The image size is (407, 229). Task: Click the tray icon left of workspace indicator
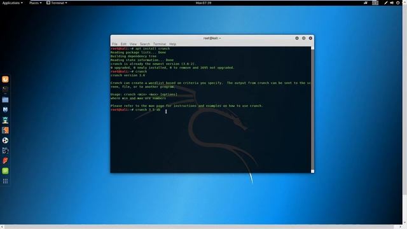366,3
